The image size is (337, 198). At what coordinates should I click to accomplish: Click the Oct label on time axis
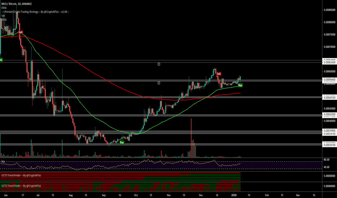coord(136,195)
